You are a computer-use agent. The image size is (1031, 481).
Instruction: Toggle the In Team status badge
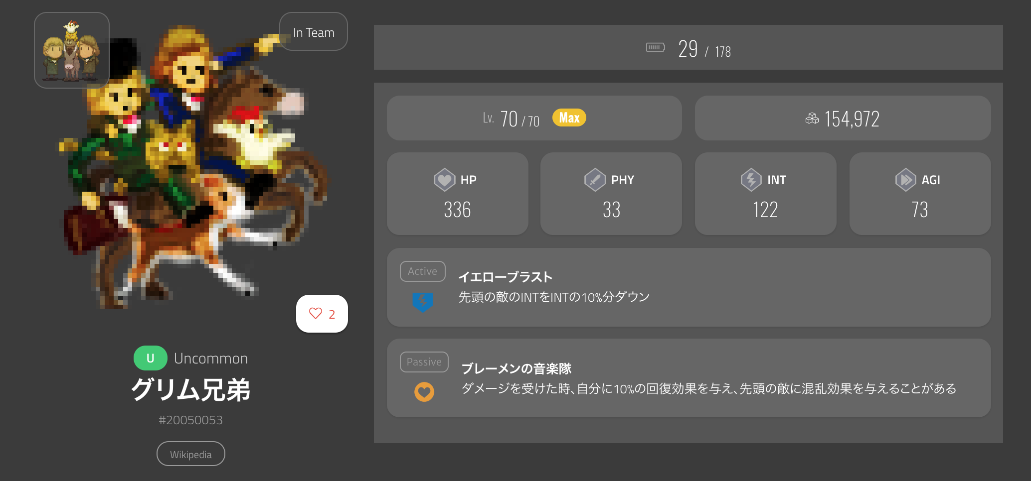[314, 32]
